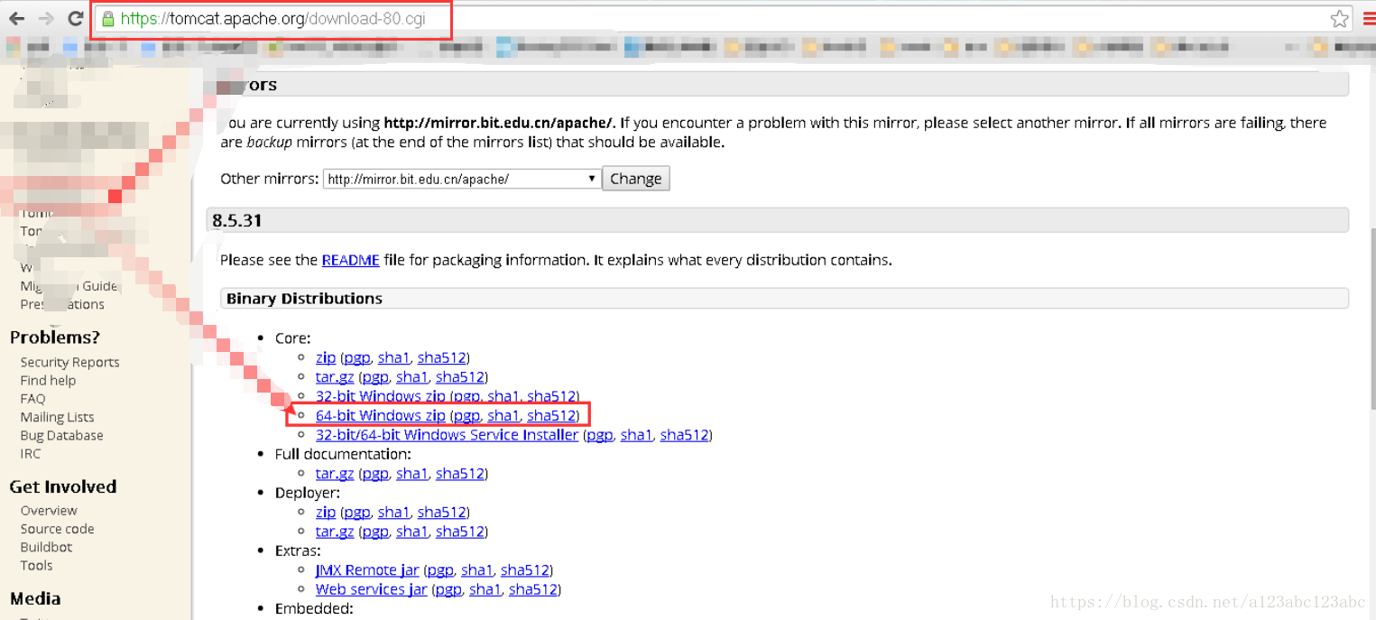Download the Core zip distribution
1376x620 pixels.
pyautogui.click(x=326, y=357)
